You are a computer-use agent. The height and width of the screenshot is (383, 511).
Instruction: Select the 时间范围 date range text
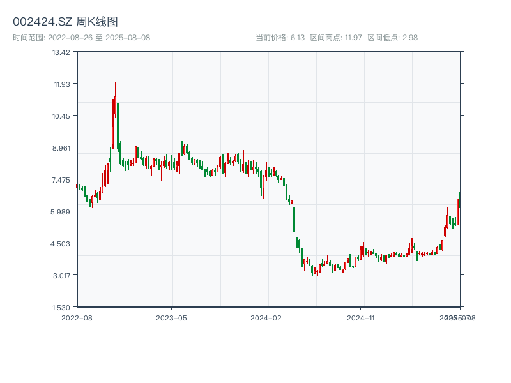point(82,38)
